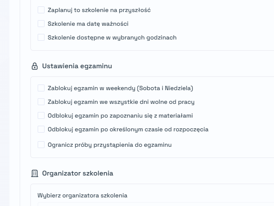Click the "Szkolenie ma datę ważności" label text
This screenshot has height=206, width=274.
pos(88,24)
